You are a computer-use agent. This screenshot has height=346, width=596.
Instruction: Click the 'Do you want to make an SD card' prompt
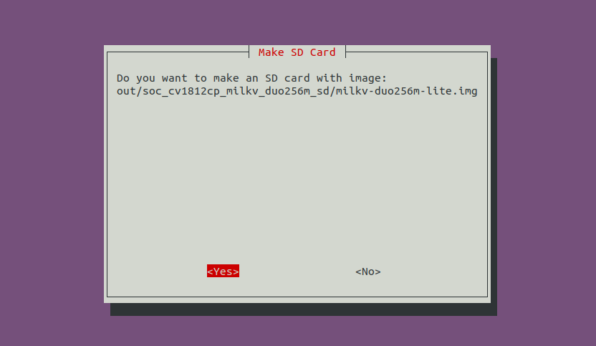tap(251, 78)
